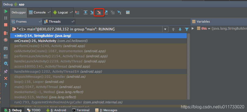Close the debug session with red X
247x112 pixels.
[6, 78]
